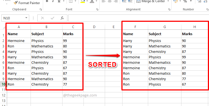This screenshot has width=209, height=106.
Task: Click inside the formula bar input
Action: (139, 18)
